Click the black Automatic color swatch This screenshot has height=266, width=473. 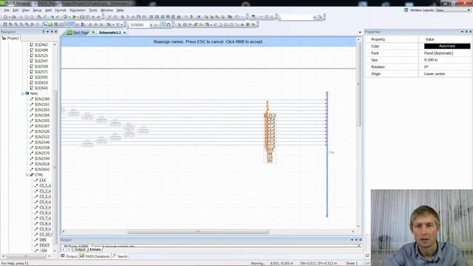pos(447,46)
